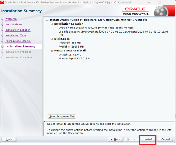Screen dimensions: 176x145
Task: Click the Installation Type step bullet icon
Action: coord(3,36)
